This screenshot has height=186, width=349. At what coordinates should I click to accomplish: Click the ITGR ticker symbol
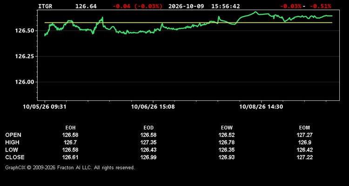coord(45,6)
